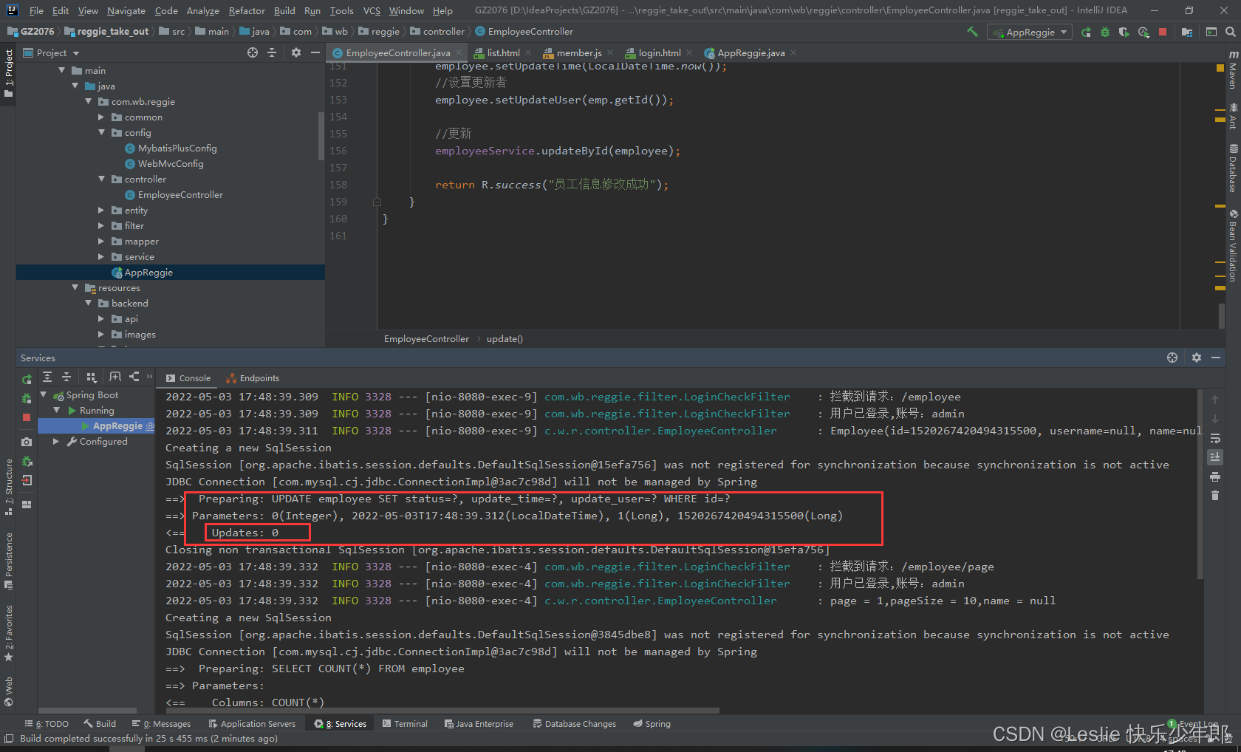The image size is (1241, 752).
Task: Select the Console tab in Services
Action: (188, 377)
